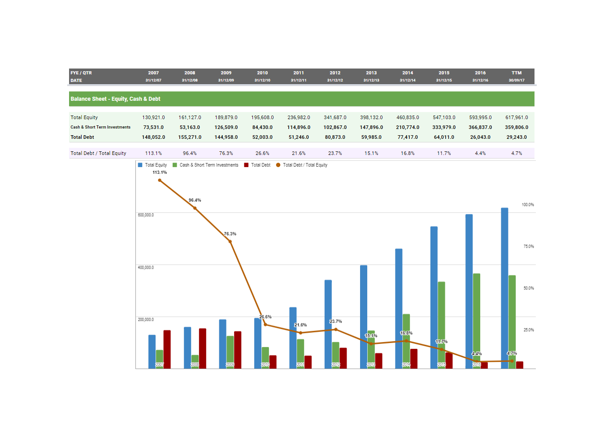
Task: Click the Total Debt row label
Action: (x=82, y=137)
